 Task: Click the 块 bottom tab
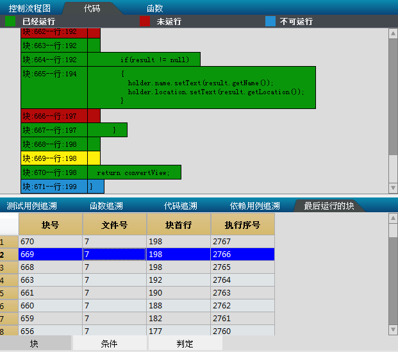35,343
